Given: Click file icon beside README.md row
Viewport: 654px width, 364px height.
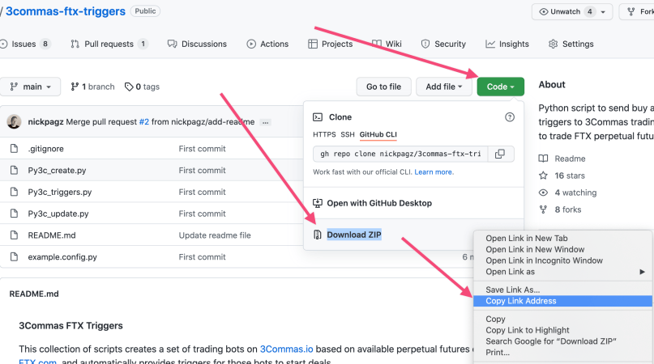Looking at the screenshot, I should (14, 235).
